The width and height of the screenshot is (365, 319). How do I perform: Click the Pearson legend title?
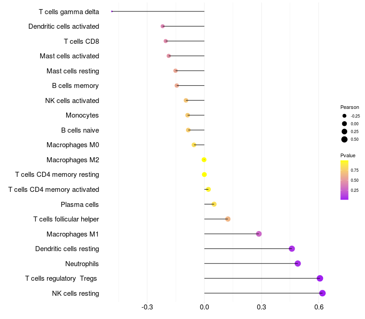(349, 107)
